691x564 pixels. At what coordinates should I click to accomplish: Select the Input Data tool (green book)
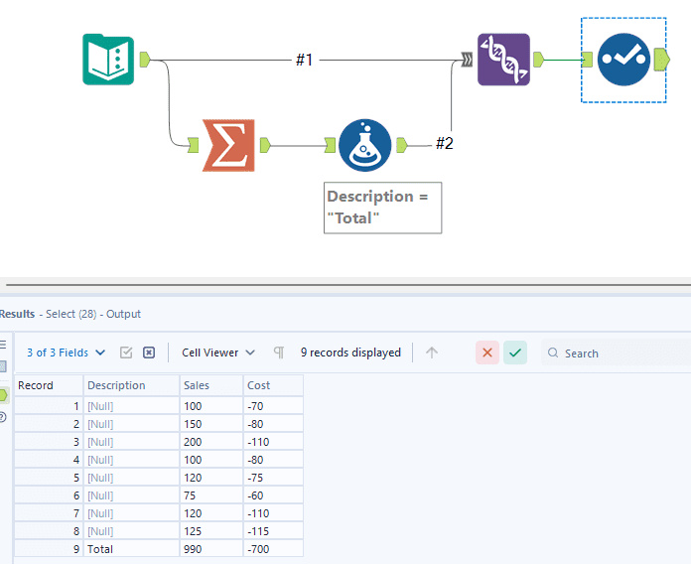(x=107, y=60)
